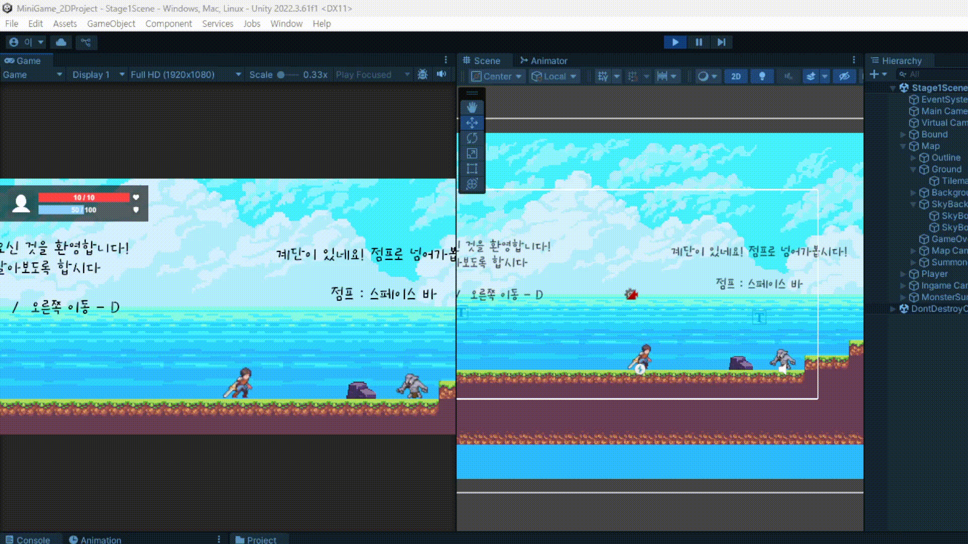Select the Rotate tool

pyautogui.click(x=472, y=138)
